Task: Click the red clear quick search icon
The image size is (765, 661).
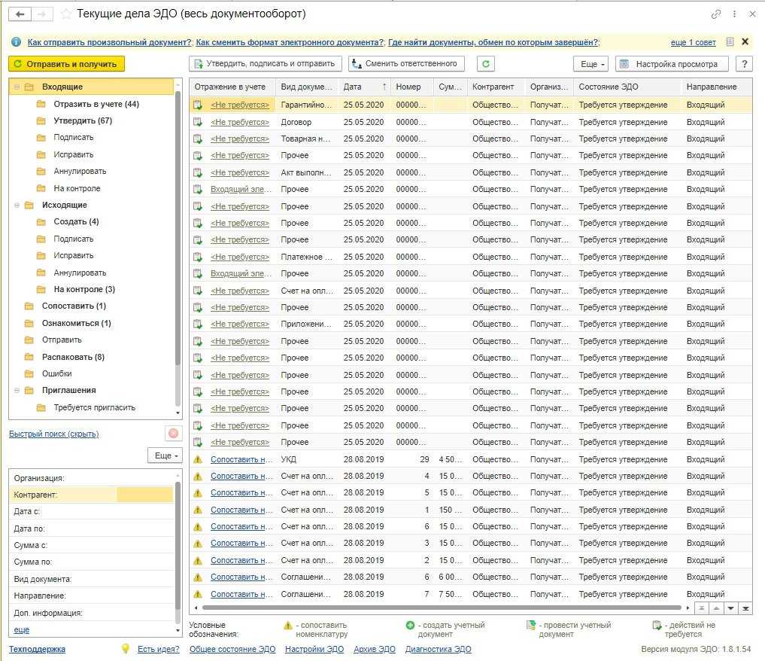Action: tap(173, 433)
